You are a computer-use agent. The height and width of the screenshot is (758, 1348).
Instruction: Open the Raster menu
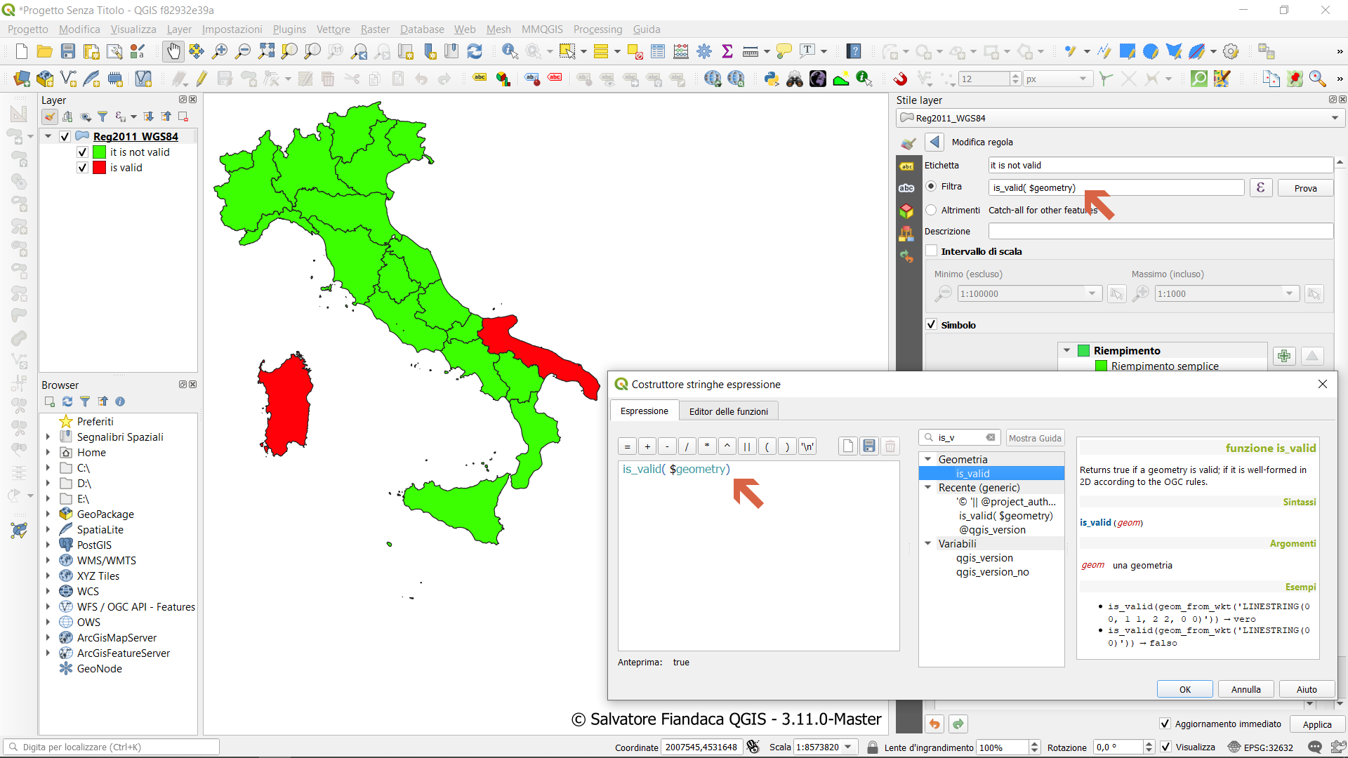pyautogui.click(x=375, y=29)
